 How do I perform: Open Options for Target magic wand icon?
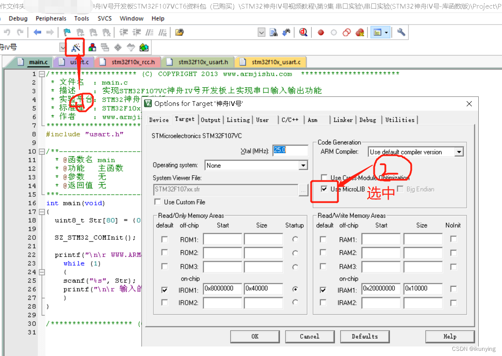(76, 48)
